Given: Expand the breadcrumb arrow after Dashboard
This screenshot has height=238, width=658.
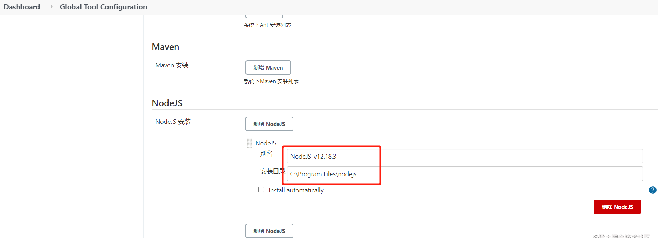Looking at the screenshot, I should point(51,7).
